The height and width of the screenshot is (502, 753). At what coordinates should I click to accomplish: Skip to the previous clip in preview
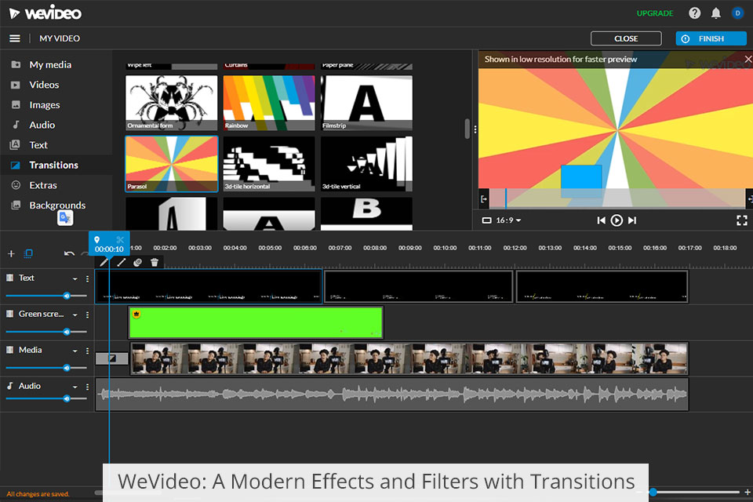tap(601, 220)
